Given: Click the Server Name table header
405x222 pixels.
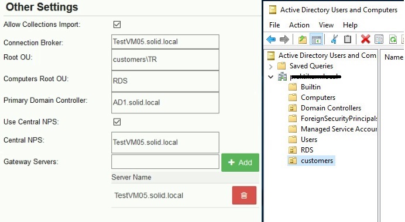Looking at the screenshot, I should pos(131,178).
